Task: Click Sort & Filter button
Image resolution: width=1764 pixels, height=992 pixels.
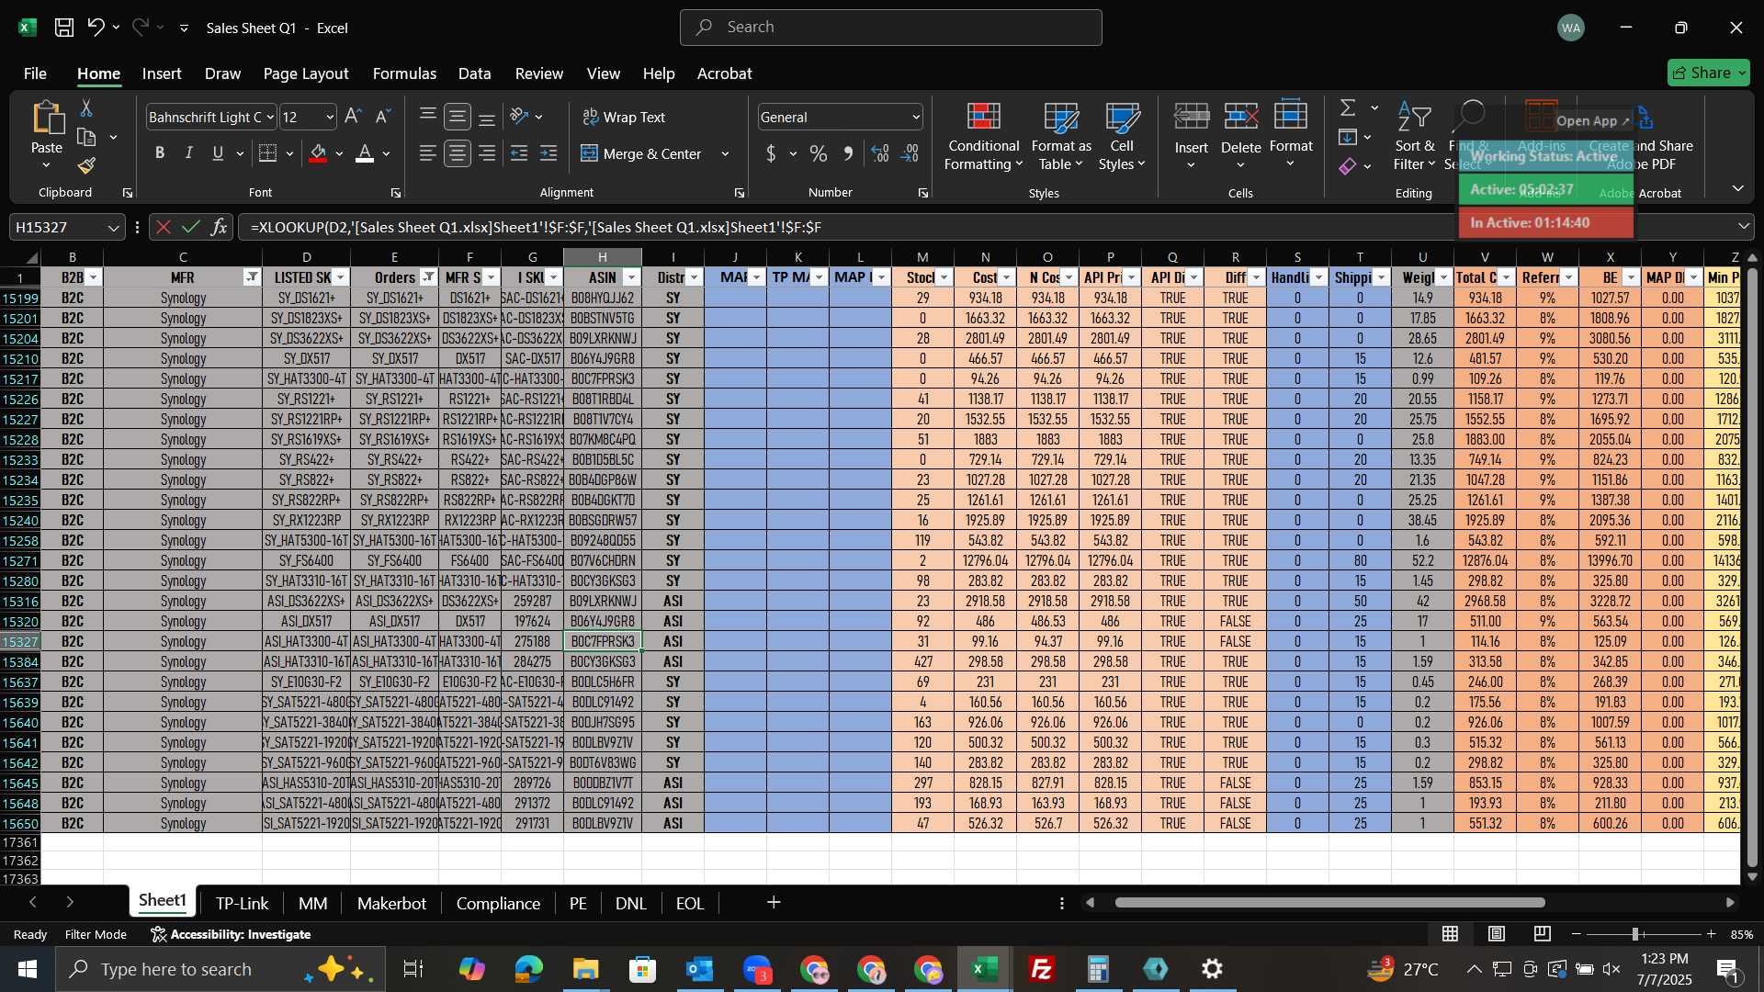Action: tap(1414, 136)
